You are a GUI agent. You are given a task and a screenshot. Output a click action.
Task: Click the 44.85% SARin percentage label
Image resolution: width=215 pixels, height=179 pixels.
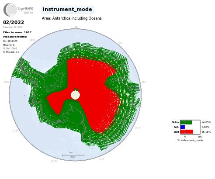tap(206, 122)
